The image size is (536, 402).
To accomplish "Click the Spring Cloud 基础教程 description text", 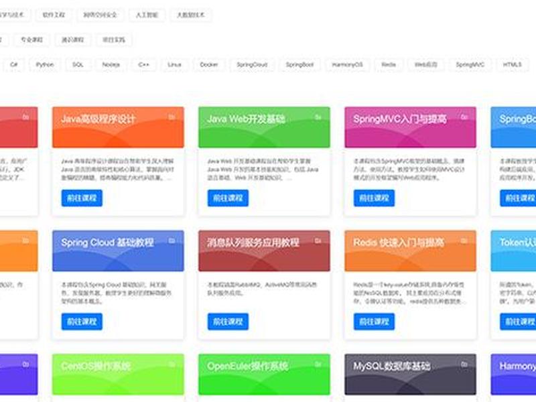I will click(116, 293).
